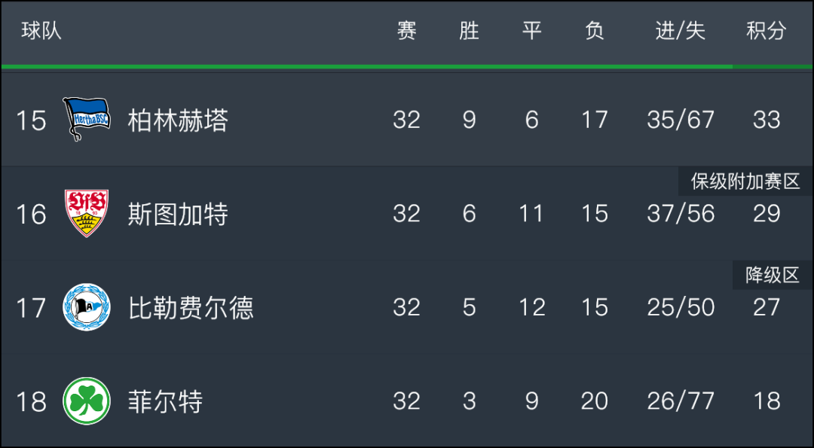The height and width of the screenshot is (448, 814).
Task: Open the 斯图加特 team name link
Action: coord(178,214)
